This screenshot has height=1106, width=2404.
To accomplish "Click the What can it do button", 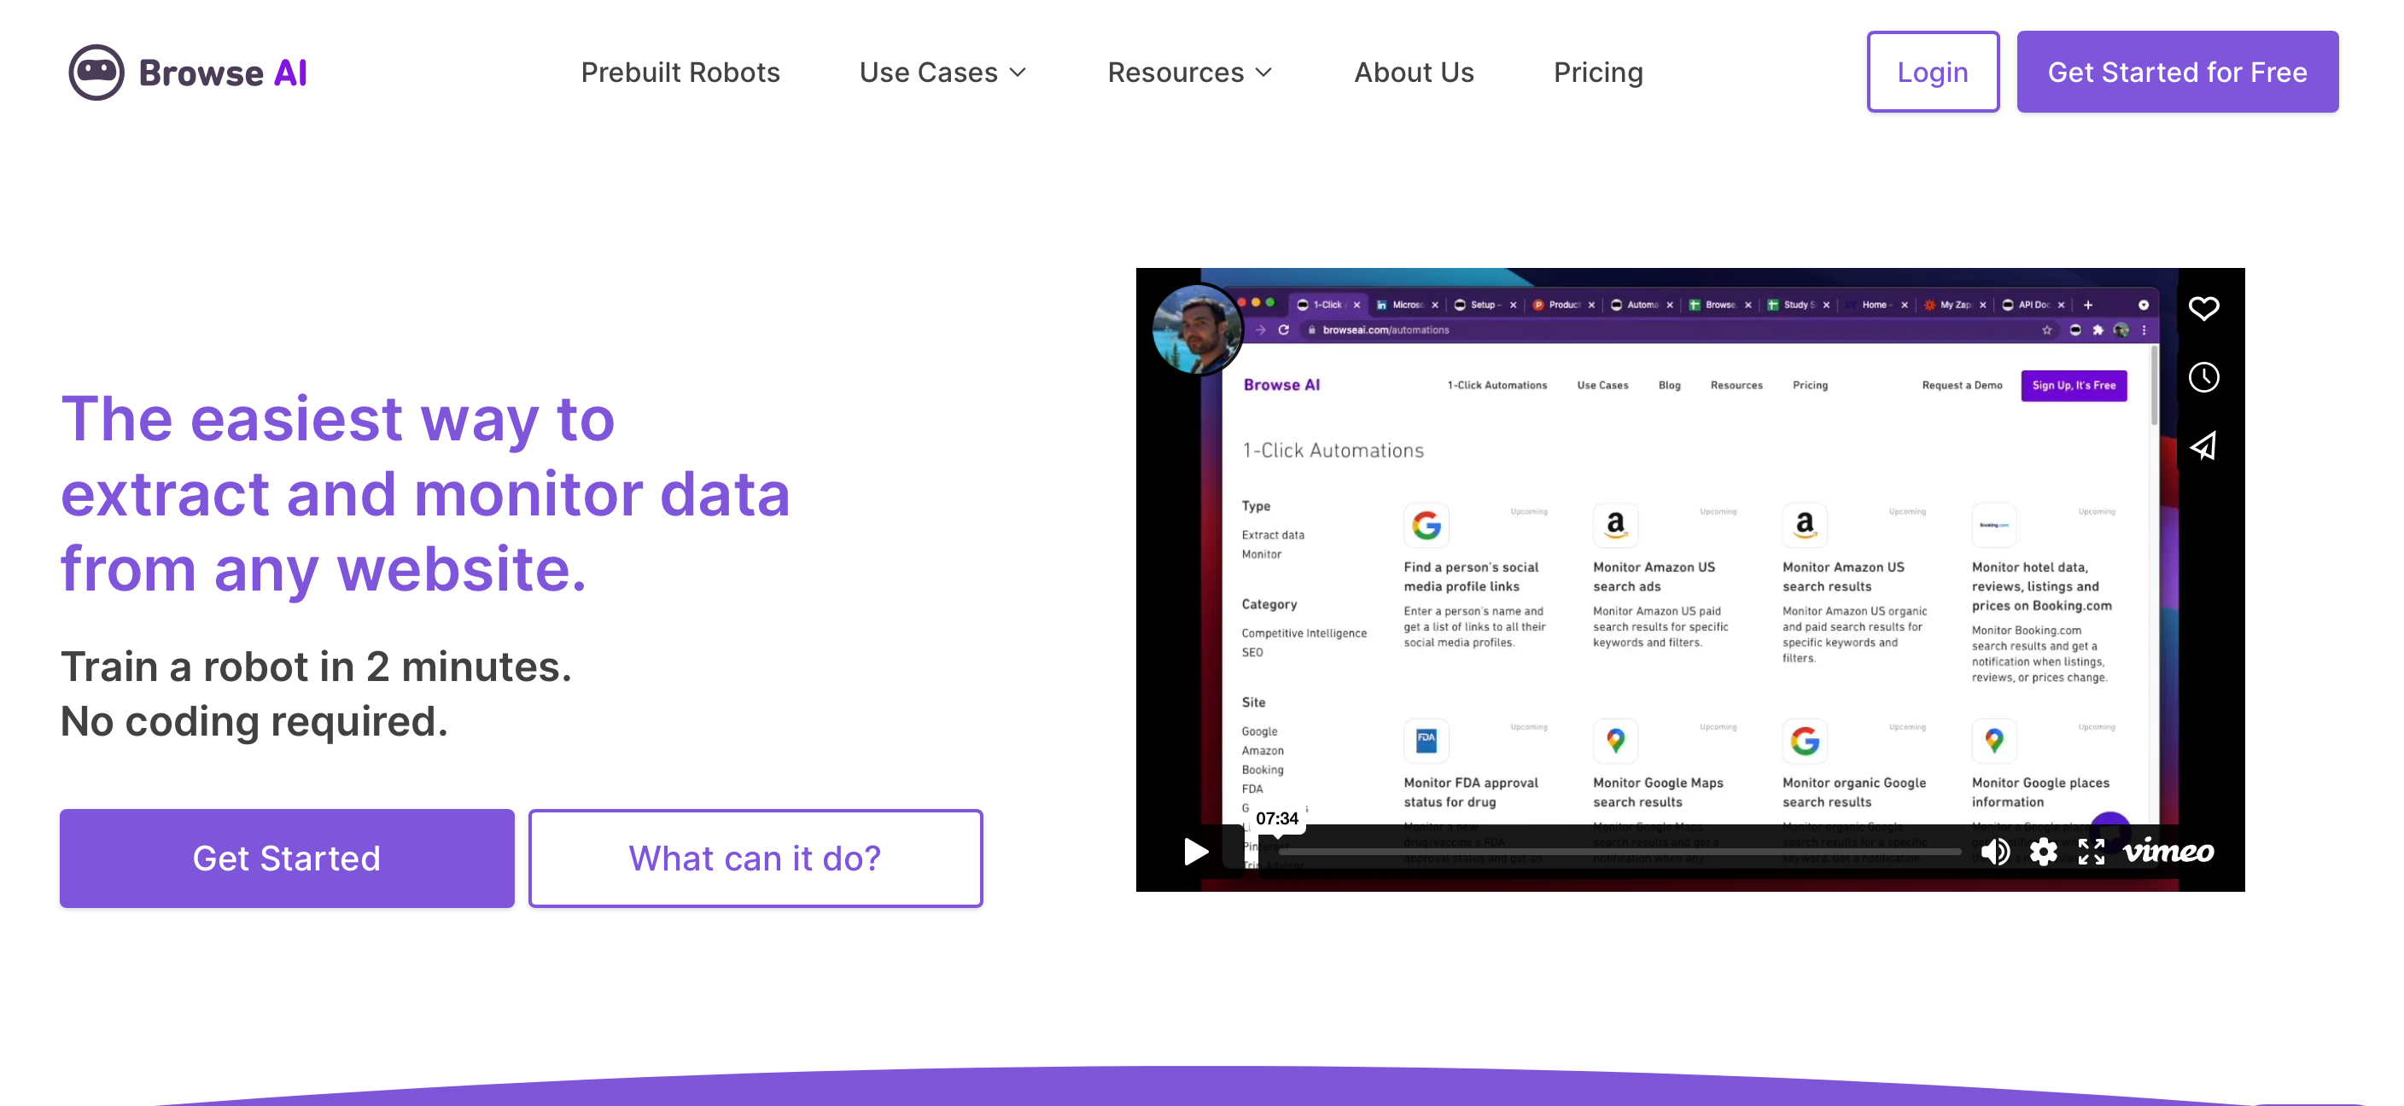I will tap(756, 859).
